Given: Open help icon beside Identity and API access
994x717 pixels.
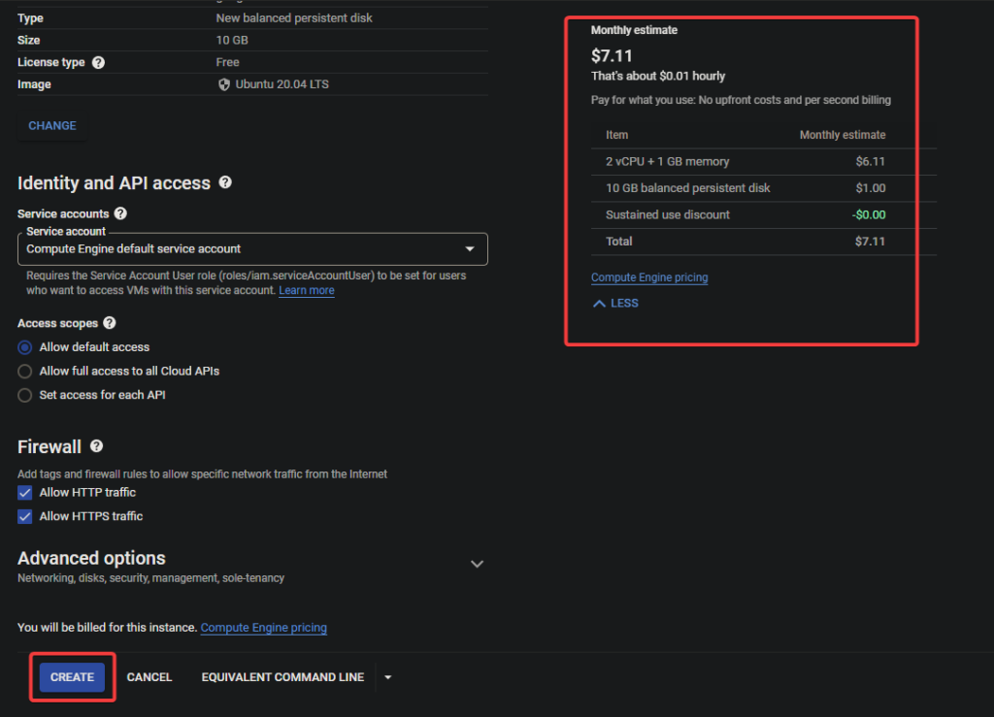Looking at the screenshot, I should (225, 182).
